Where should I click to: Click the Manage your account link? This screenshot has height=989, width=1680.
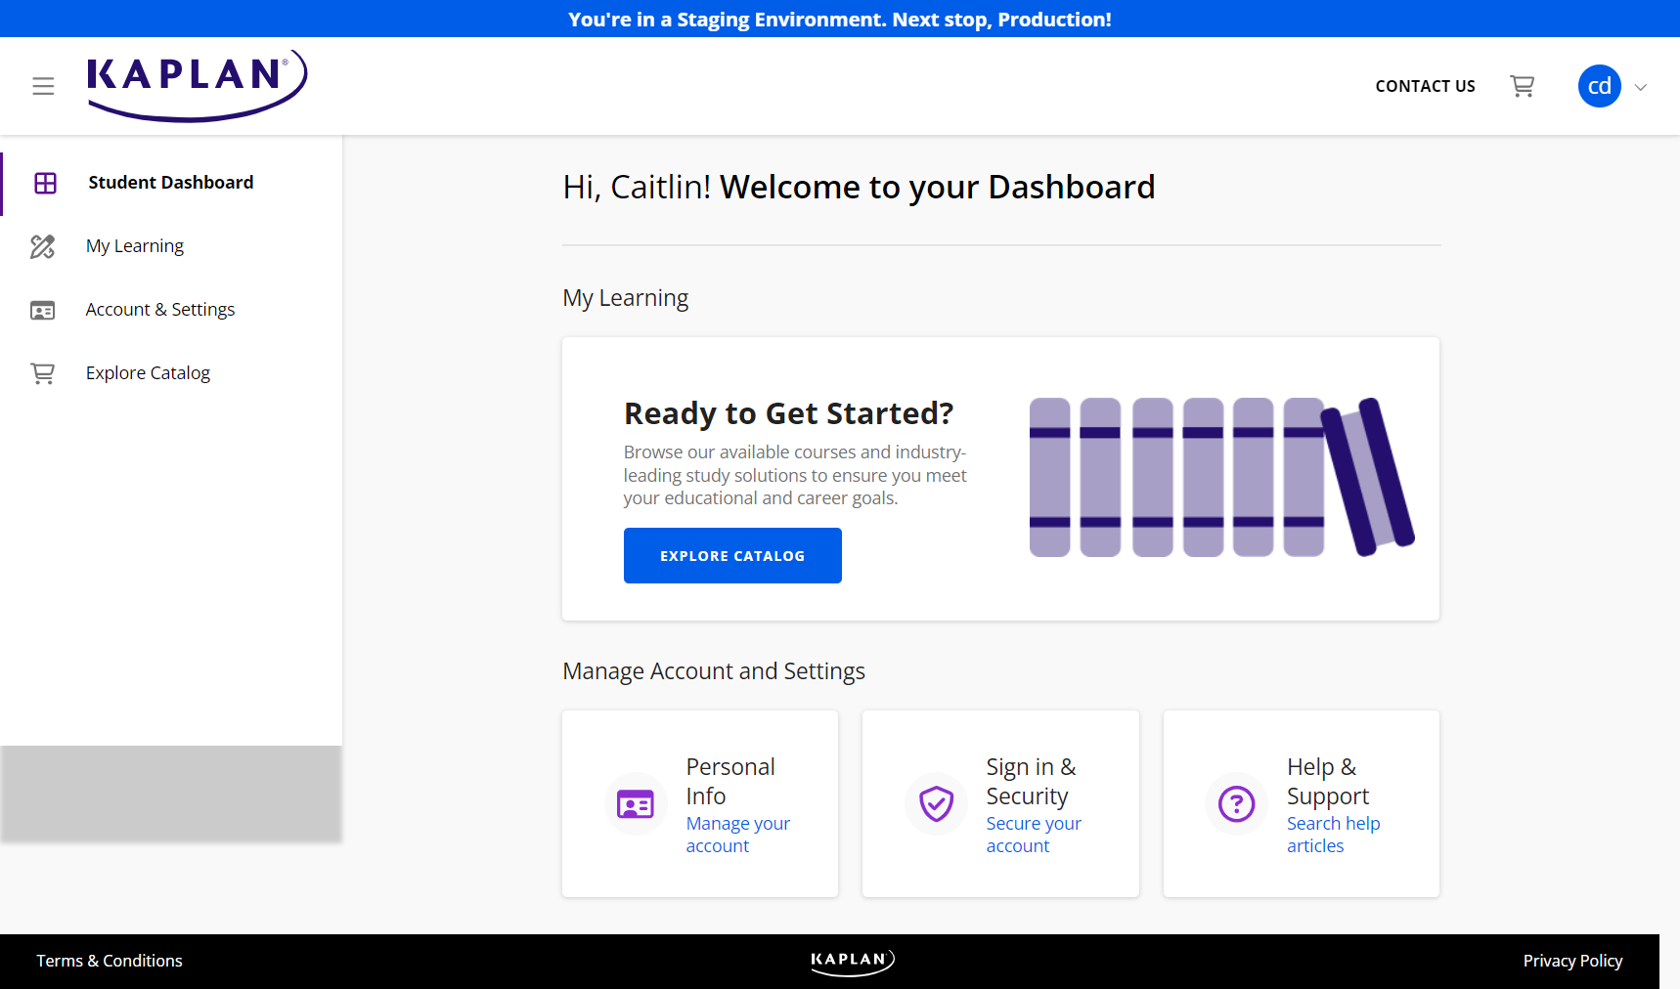(737, 835)
